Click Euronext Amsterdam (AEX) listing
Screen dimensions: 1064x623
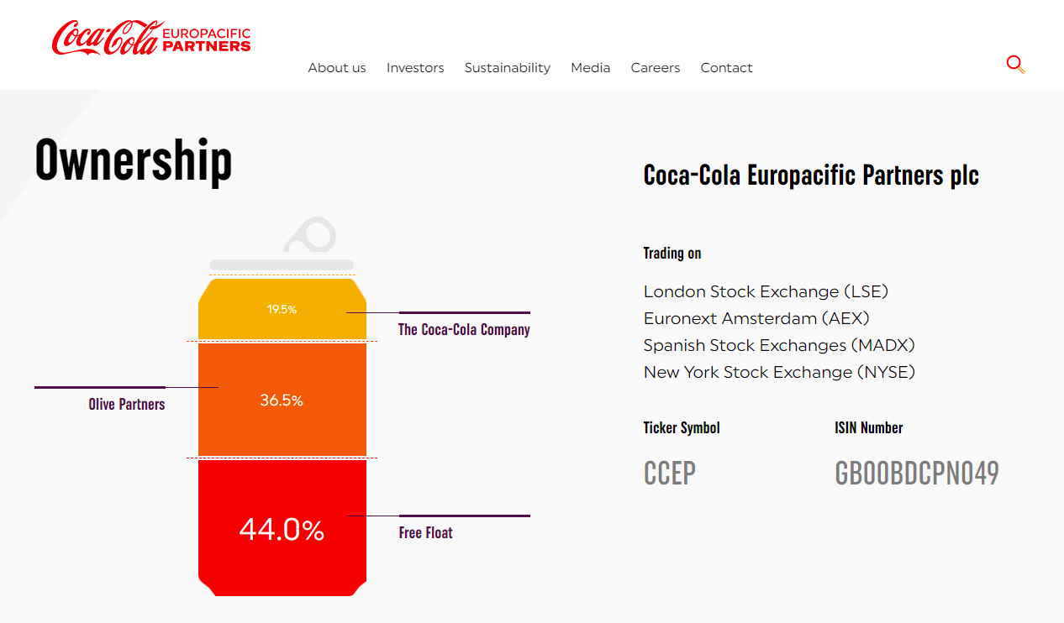click(x=756, y=319)
